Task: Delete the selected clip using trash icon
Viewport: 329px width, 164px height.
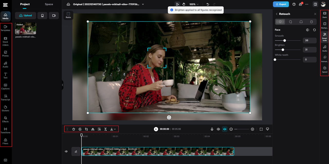Action: (x=74, y=129)
